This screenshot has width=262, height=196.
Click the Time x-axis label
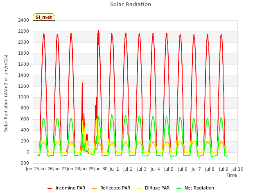tap(232, 175)
